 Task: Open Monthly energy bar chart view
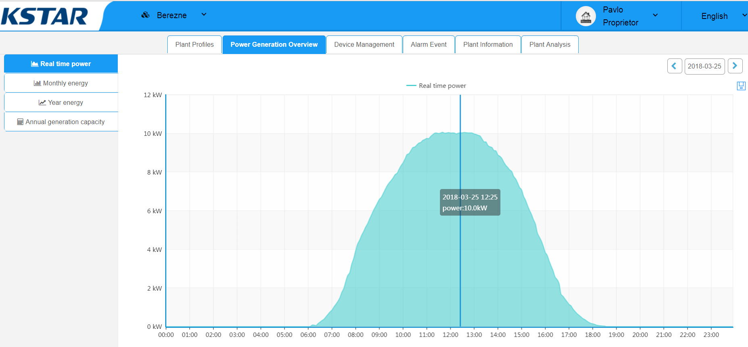pos(61,83)
